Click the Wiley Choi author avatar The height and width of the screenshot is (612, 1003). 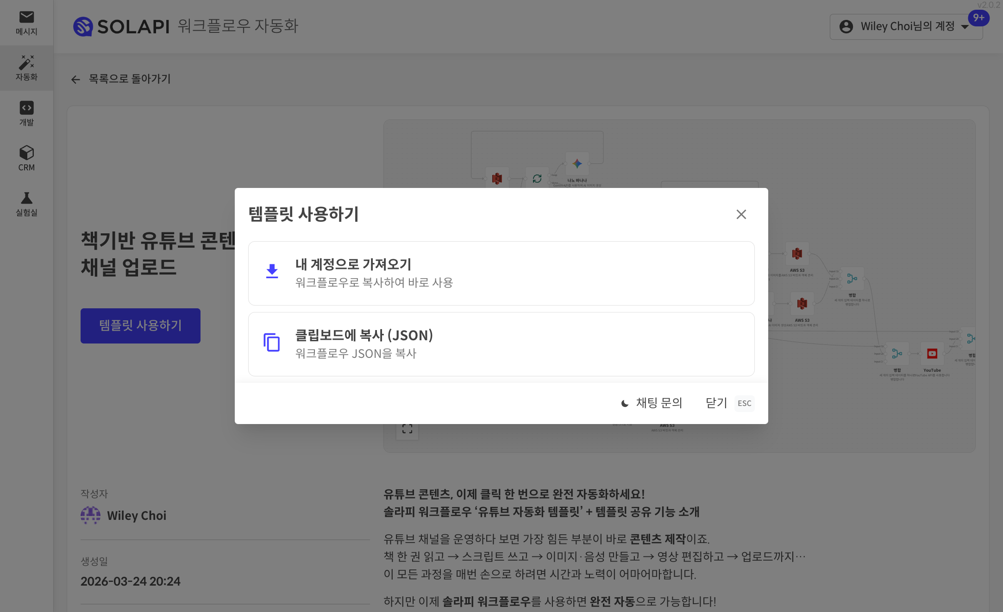[90, 515]
